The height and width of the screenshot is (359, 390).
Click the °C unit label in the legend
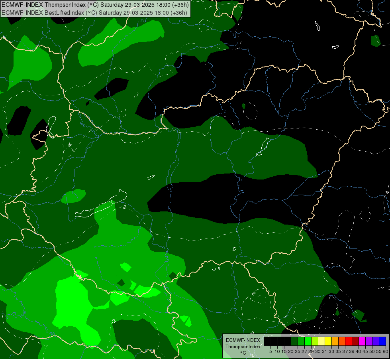[x=243, y=353]
